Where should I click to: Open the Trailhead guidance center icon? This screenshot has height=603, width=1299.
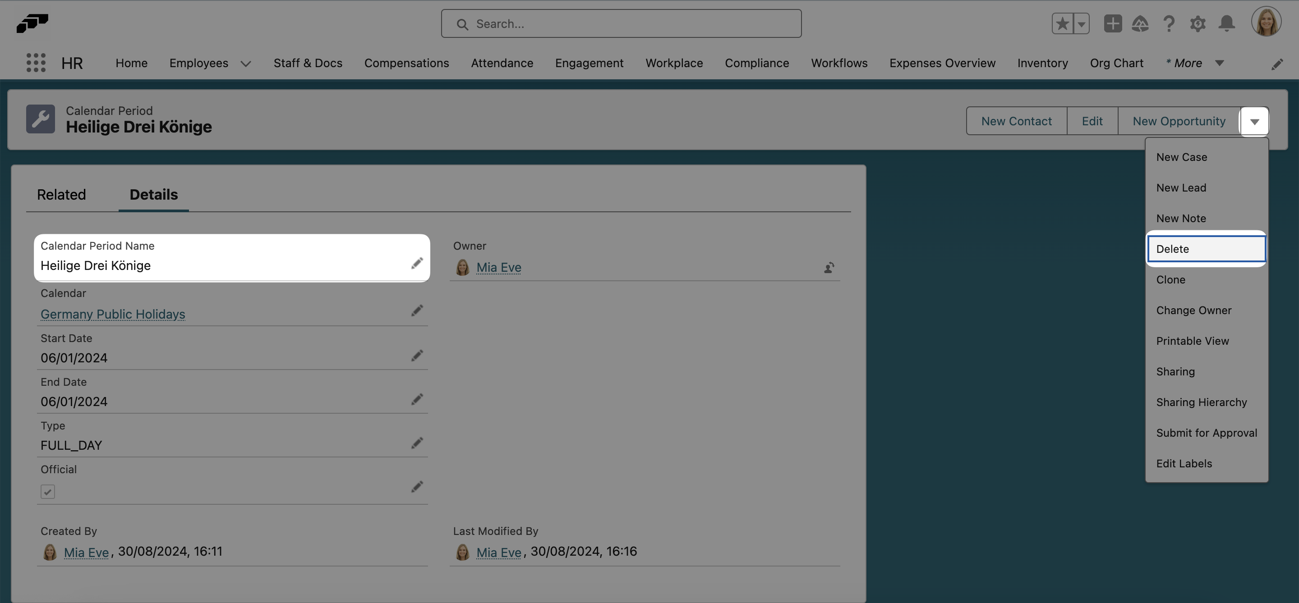[x=1141, y=23]
